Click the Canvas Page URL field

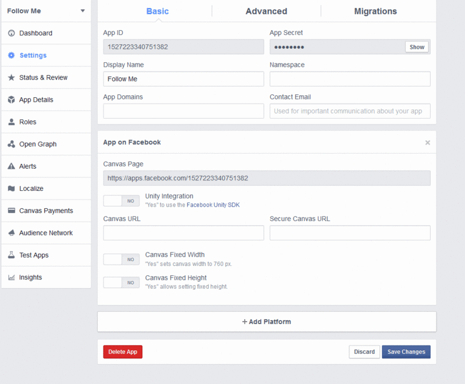pyautogui.click(x=267, y=178)
